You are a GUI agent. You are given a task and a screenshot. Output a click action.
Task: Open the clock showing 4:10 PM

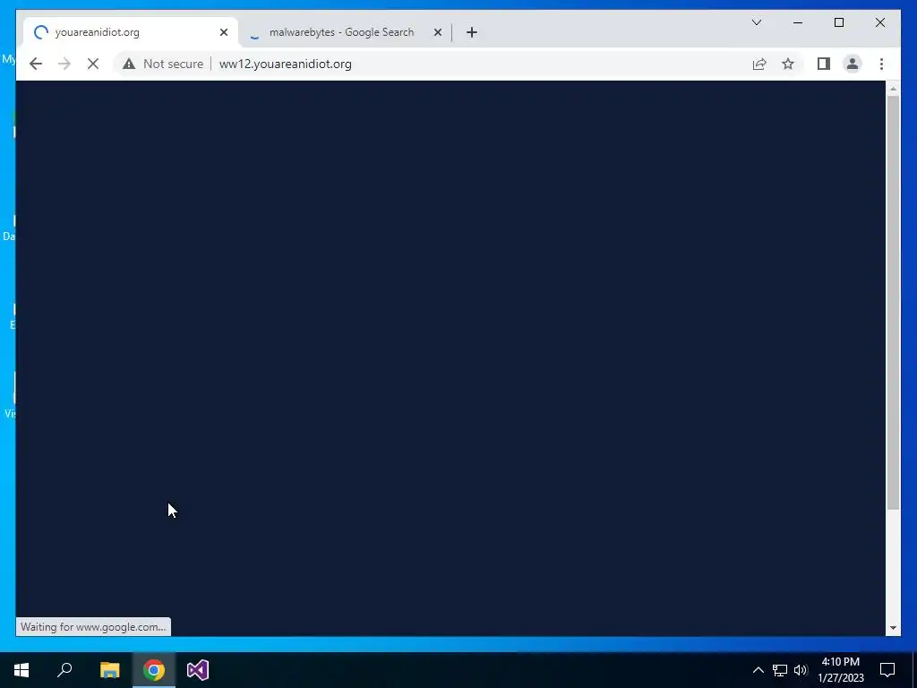pos(840,670)
